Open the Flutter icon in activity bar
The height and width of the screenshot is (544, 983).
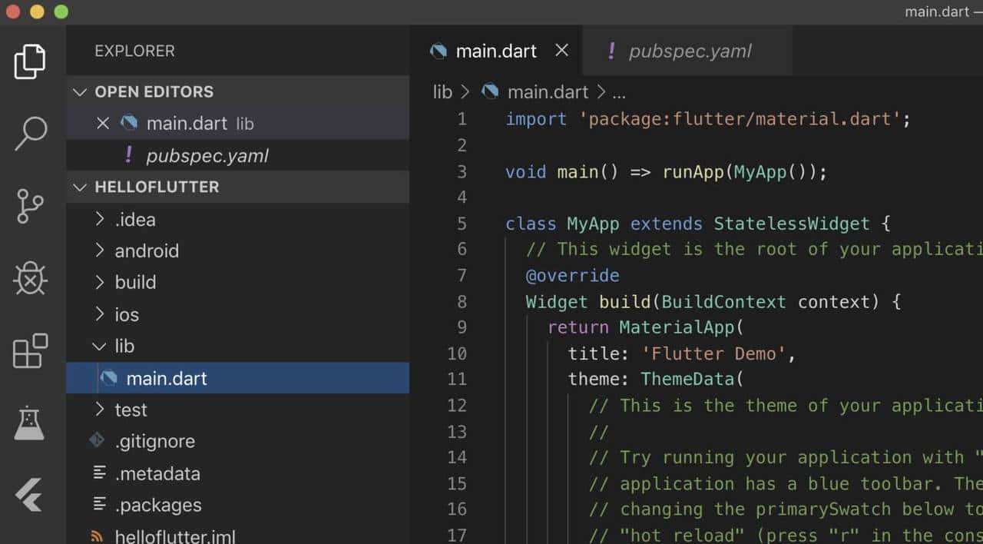[x=30, y=494]
